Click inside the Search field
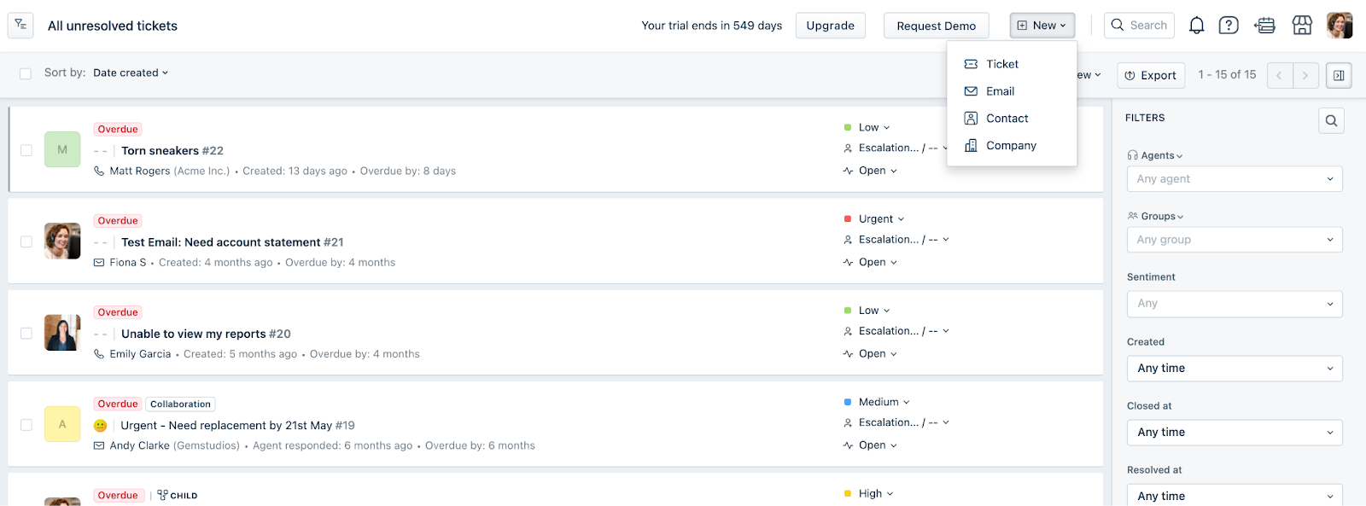Viewport: 1366px width, 506px height. point(1139,26)
